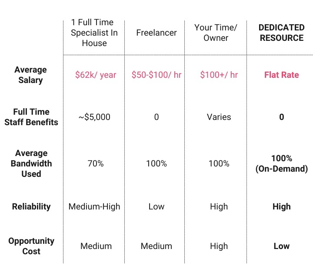
Task: Click the Opportunity Cost row label
Action: [x=31, y=246]
